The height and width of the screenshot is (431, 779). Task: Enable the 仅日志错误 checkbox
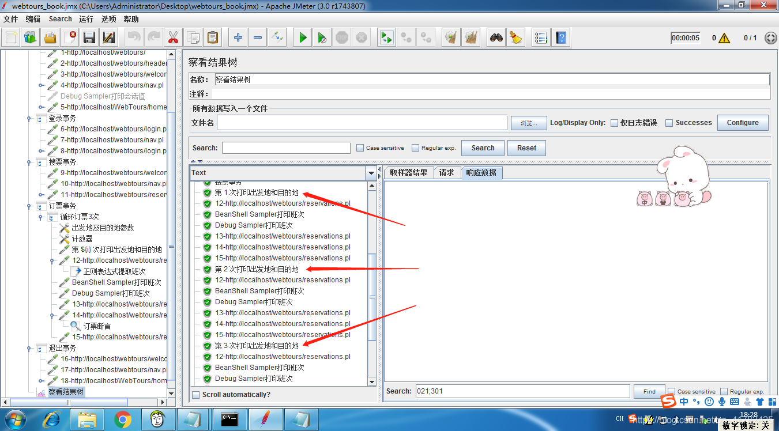pos(615,123)
